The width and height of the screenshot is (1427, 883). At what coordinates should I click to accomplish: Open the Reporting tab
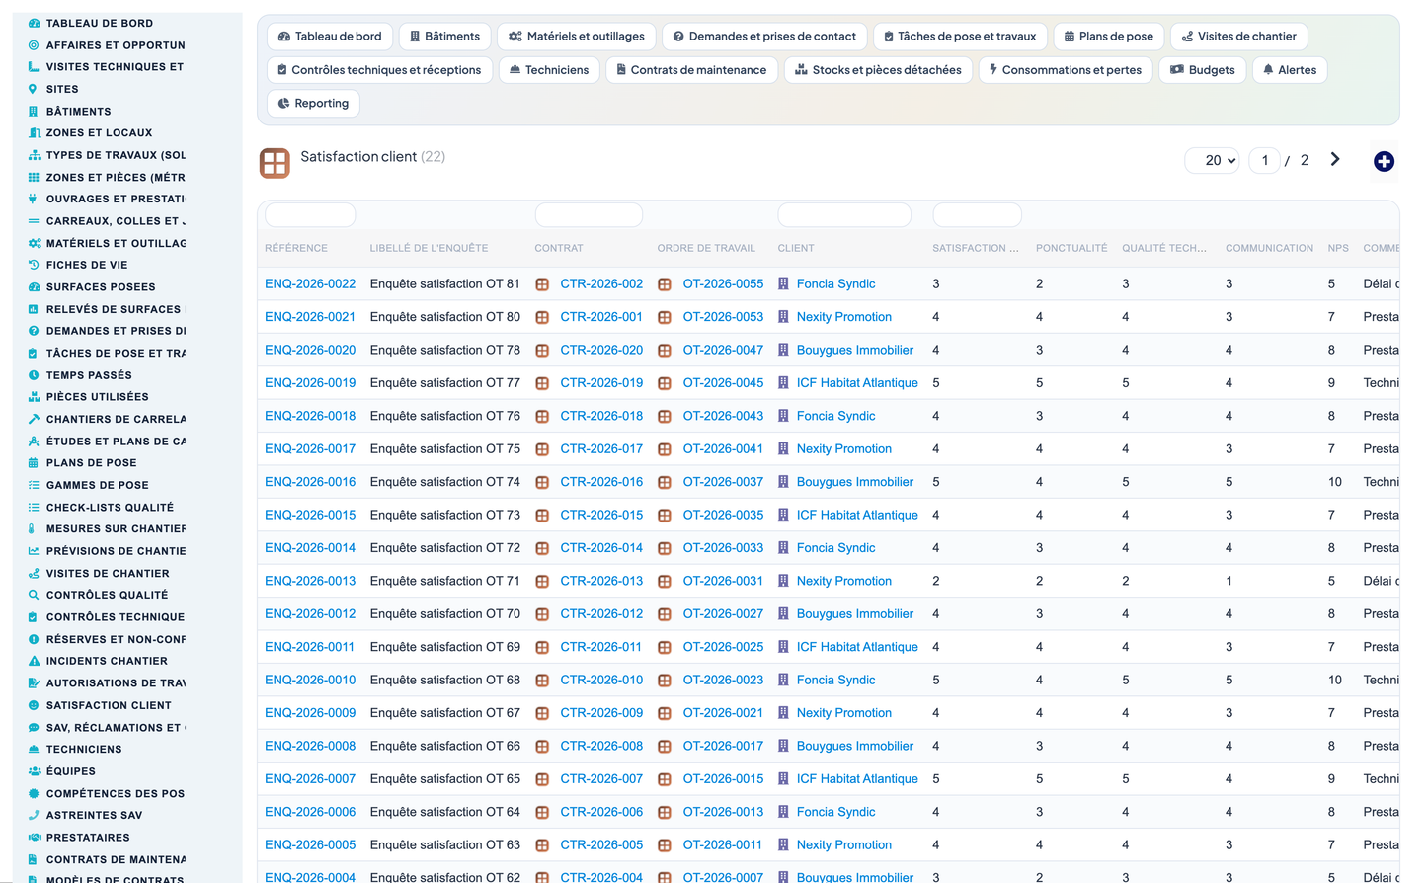[x=313, y=103]
